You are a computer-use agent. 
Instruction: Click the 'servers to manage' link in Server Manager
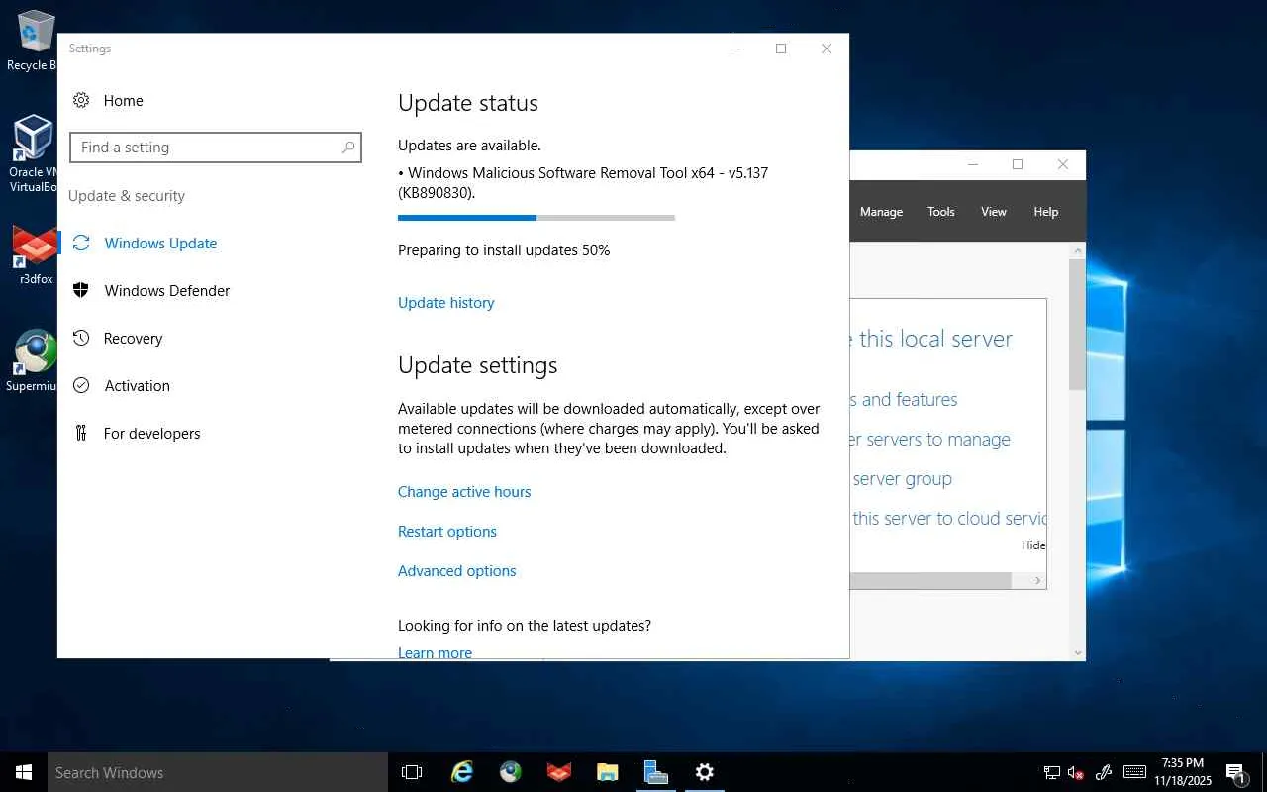(938, 440)
